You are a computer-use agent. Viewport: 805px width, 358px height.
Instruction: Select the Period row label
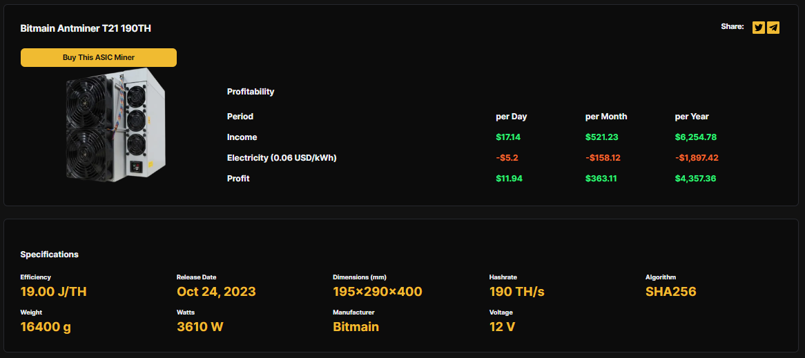240,117
